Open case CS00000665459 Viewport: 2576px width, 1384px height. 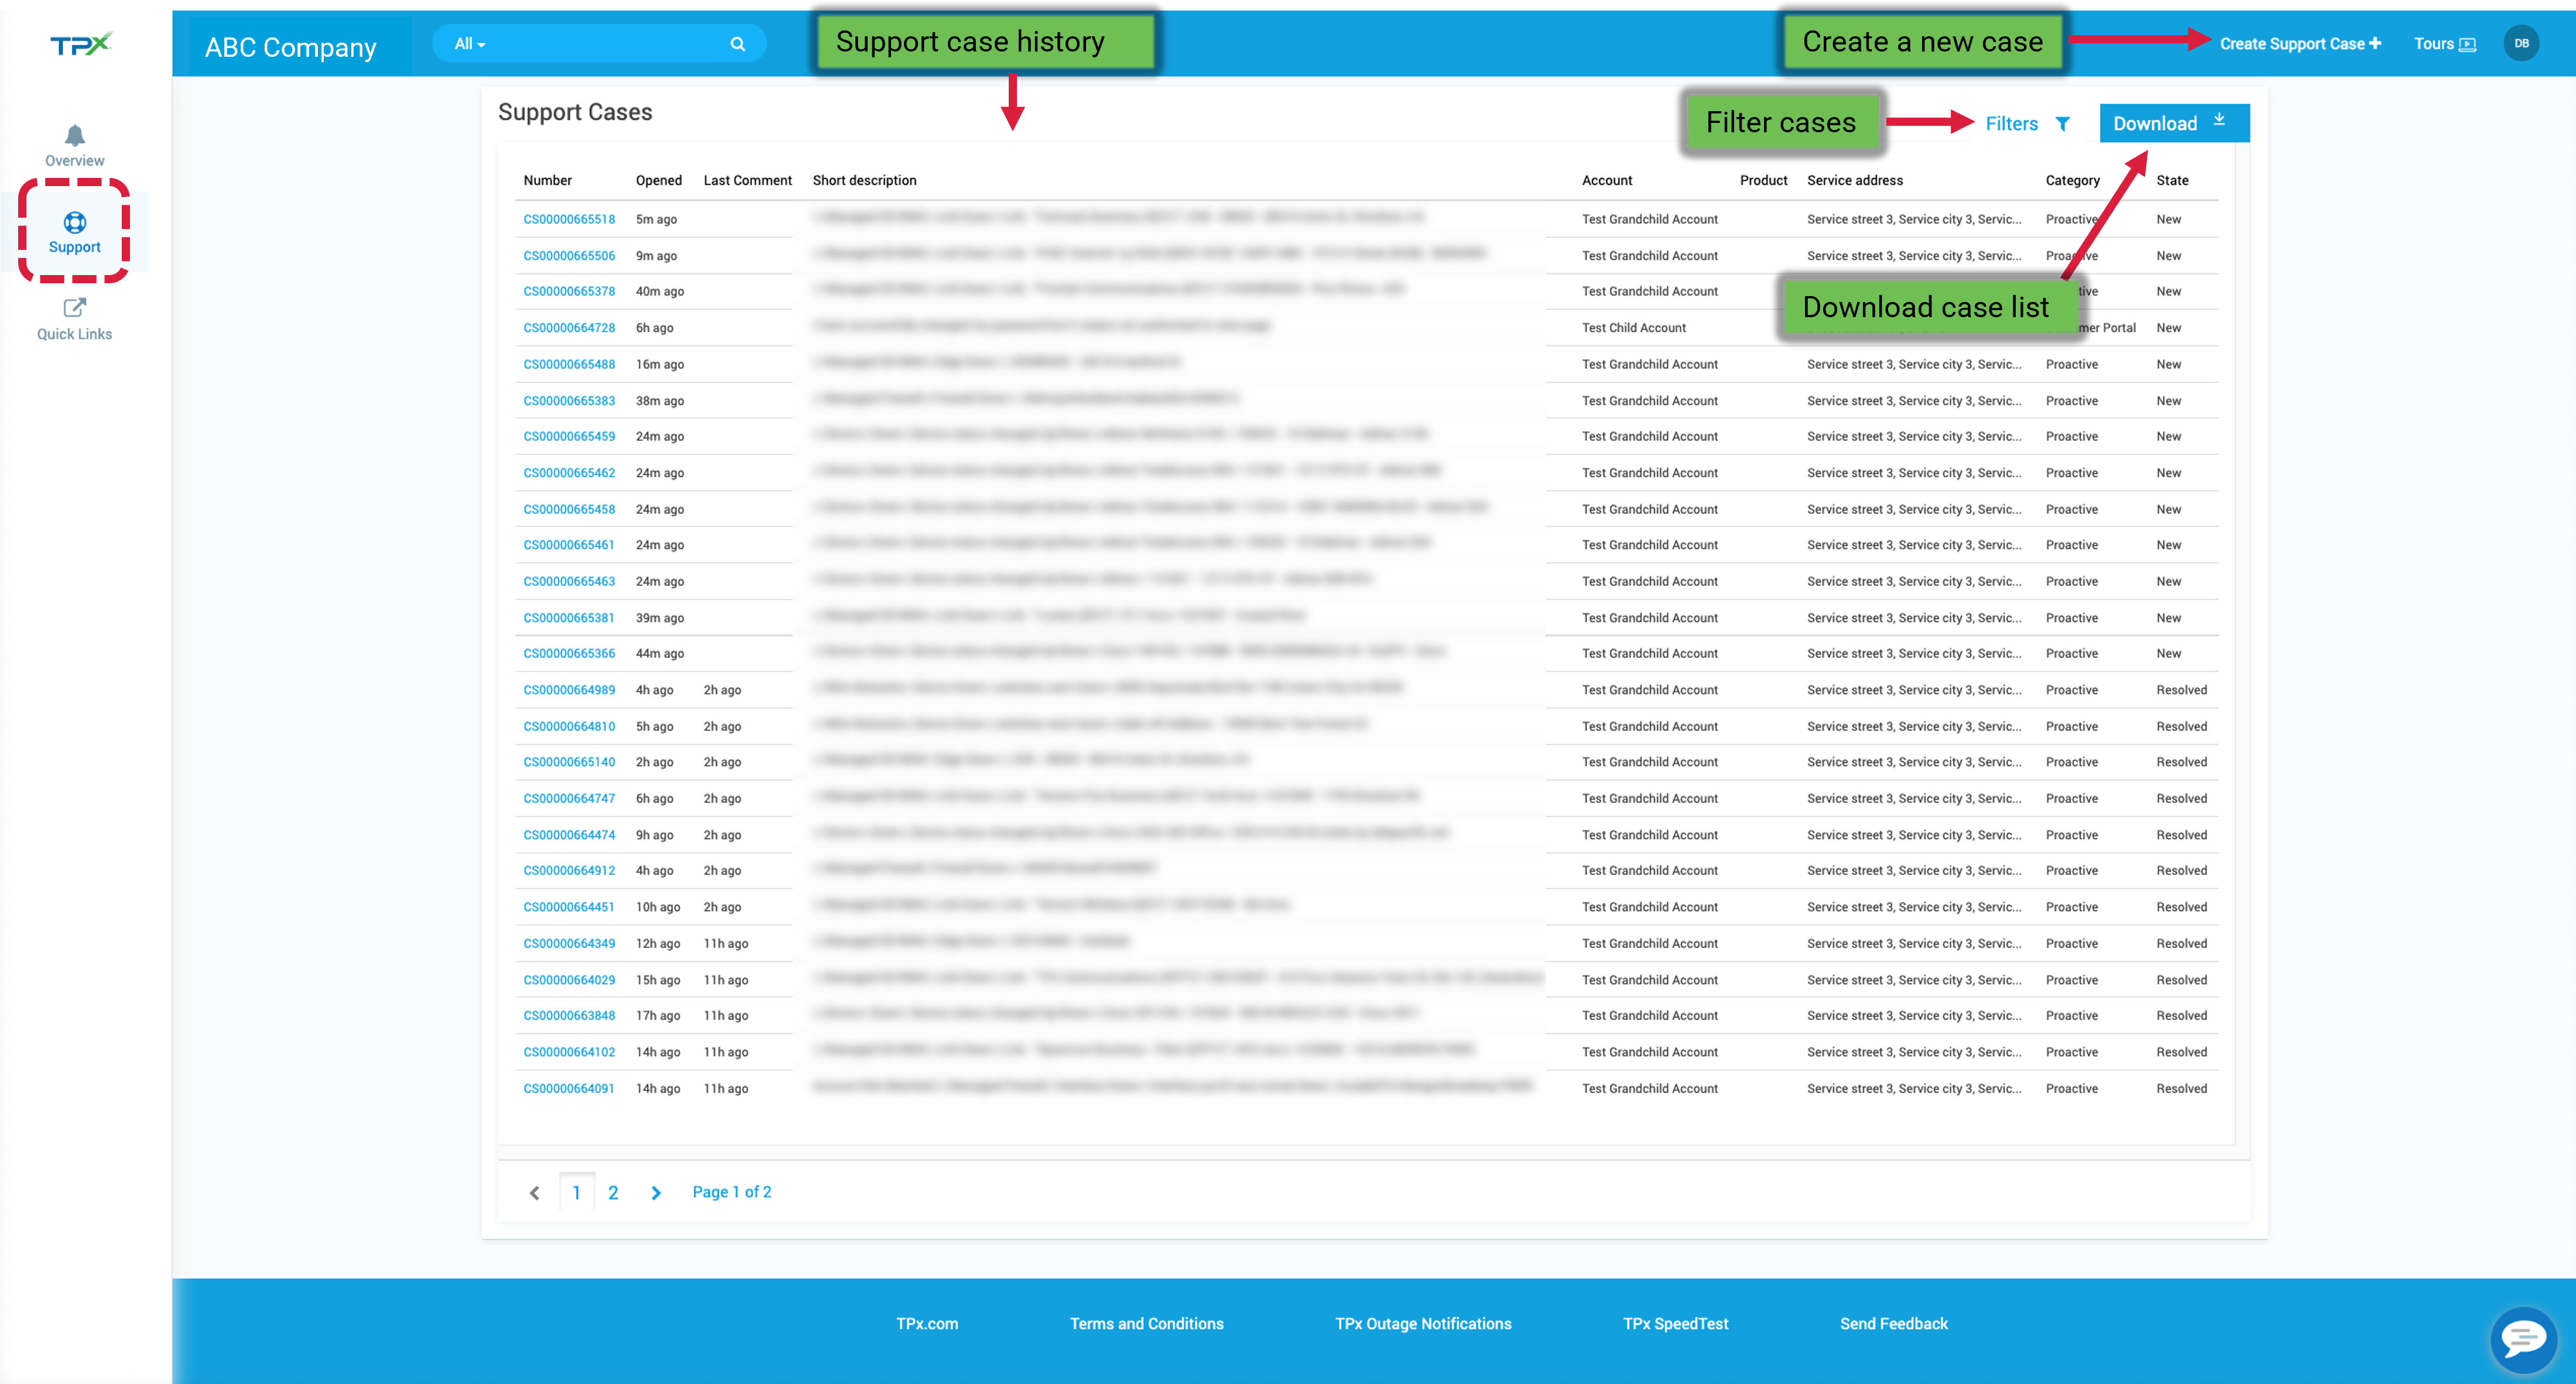click(569, 437)
